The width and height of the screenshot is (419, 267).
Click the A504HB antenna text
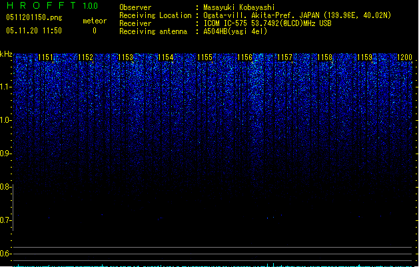pos(235,31)
